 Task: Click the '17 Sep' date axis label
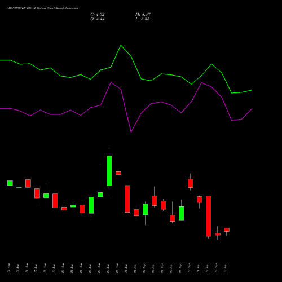click(225, 268)
